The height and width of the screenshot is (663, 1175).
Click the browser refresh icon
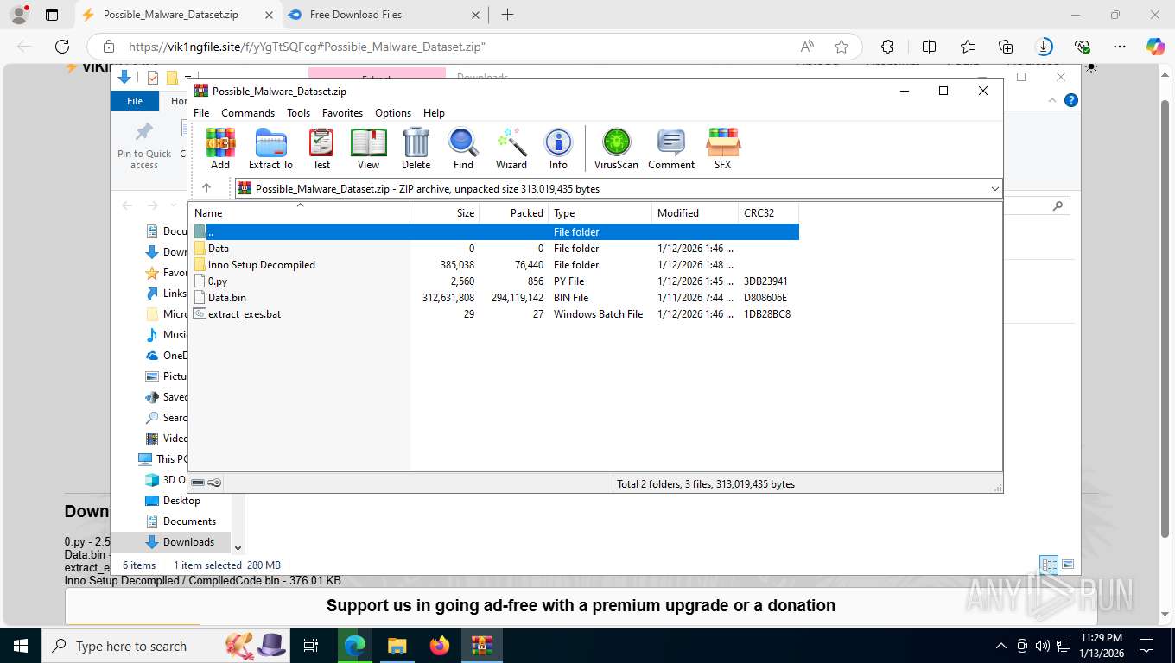click(x=62, y=47)
